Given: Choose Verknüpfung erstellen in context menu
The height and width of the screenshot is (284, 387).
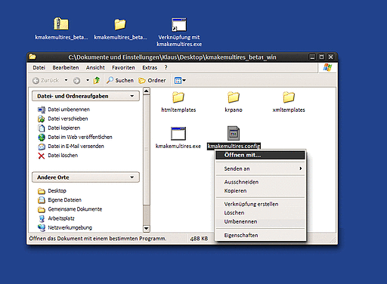Looking at the screenshot, I should [260, 204].
